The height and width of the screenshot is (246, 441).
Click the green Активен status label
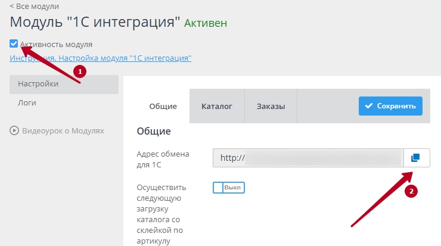point(205,23)
